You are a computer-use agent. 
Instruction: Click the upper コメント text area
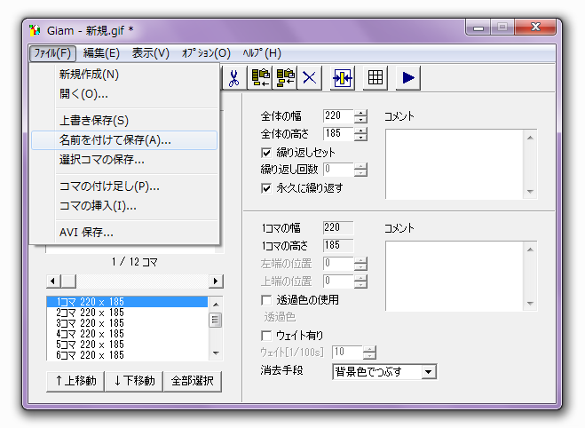tap(455, 164)
